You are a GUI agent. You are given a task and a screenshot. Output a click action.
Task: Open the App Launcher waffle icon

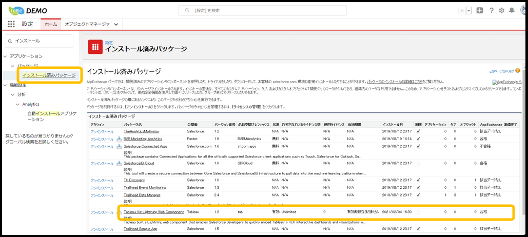coord(11,24)
